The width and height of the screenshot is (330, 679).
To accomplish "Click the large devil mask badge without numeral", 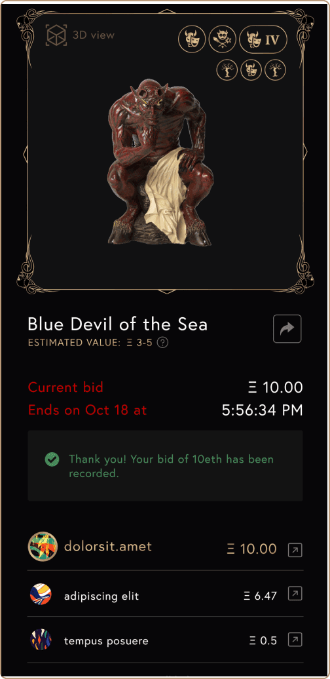I will pyautogui.click(x=192, y=39).
